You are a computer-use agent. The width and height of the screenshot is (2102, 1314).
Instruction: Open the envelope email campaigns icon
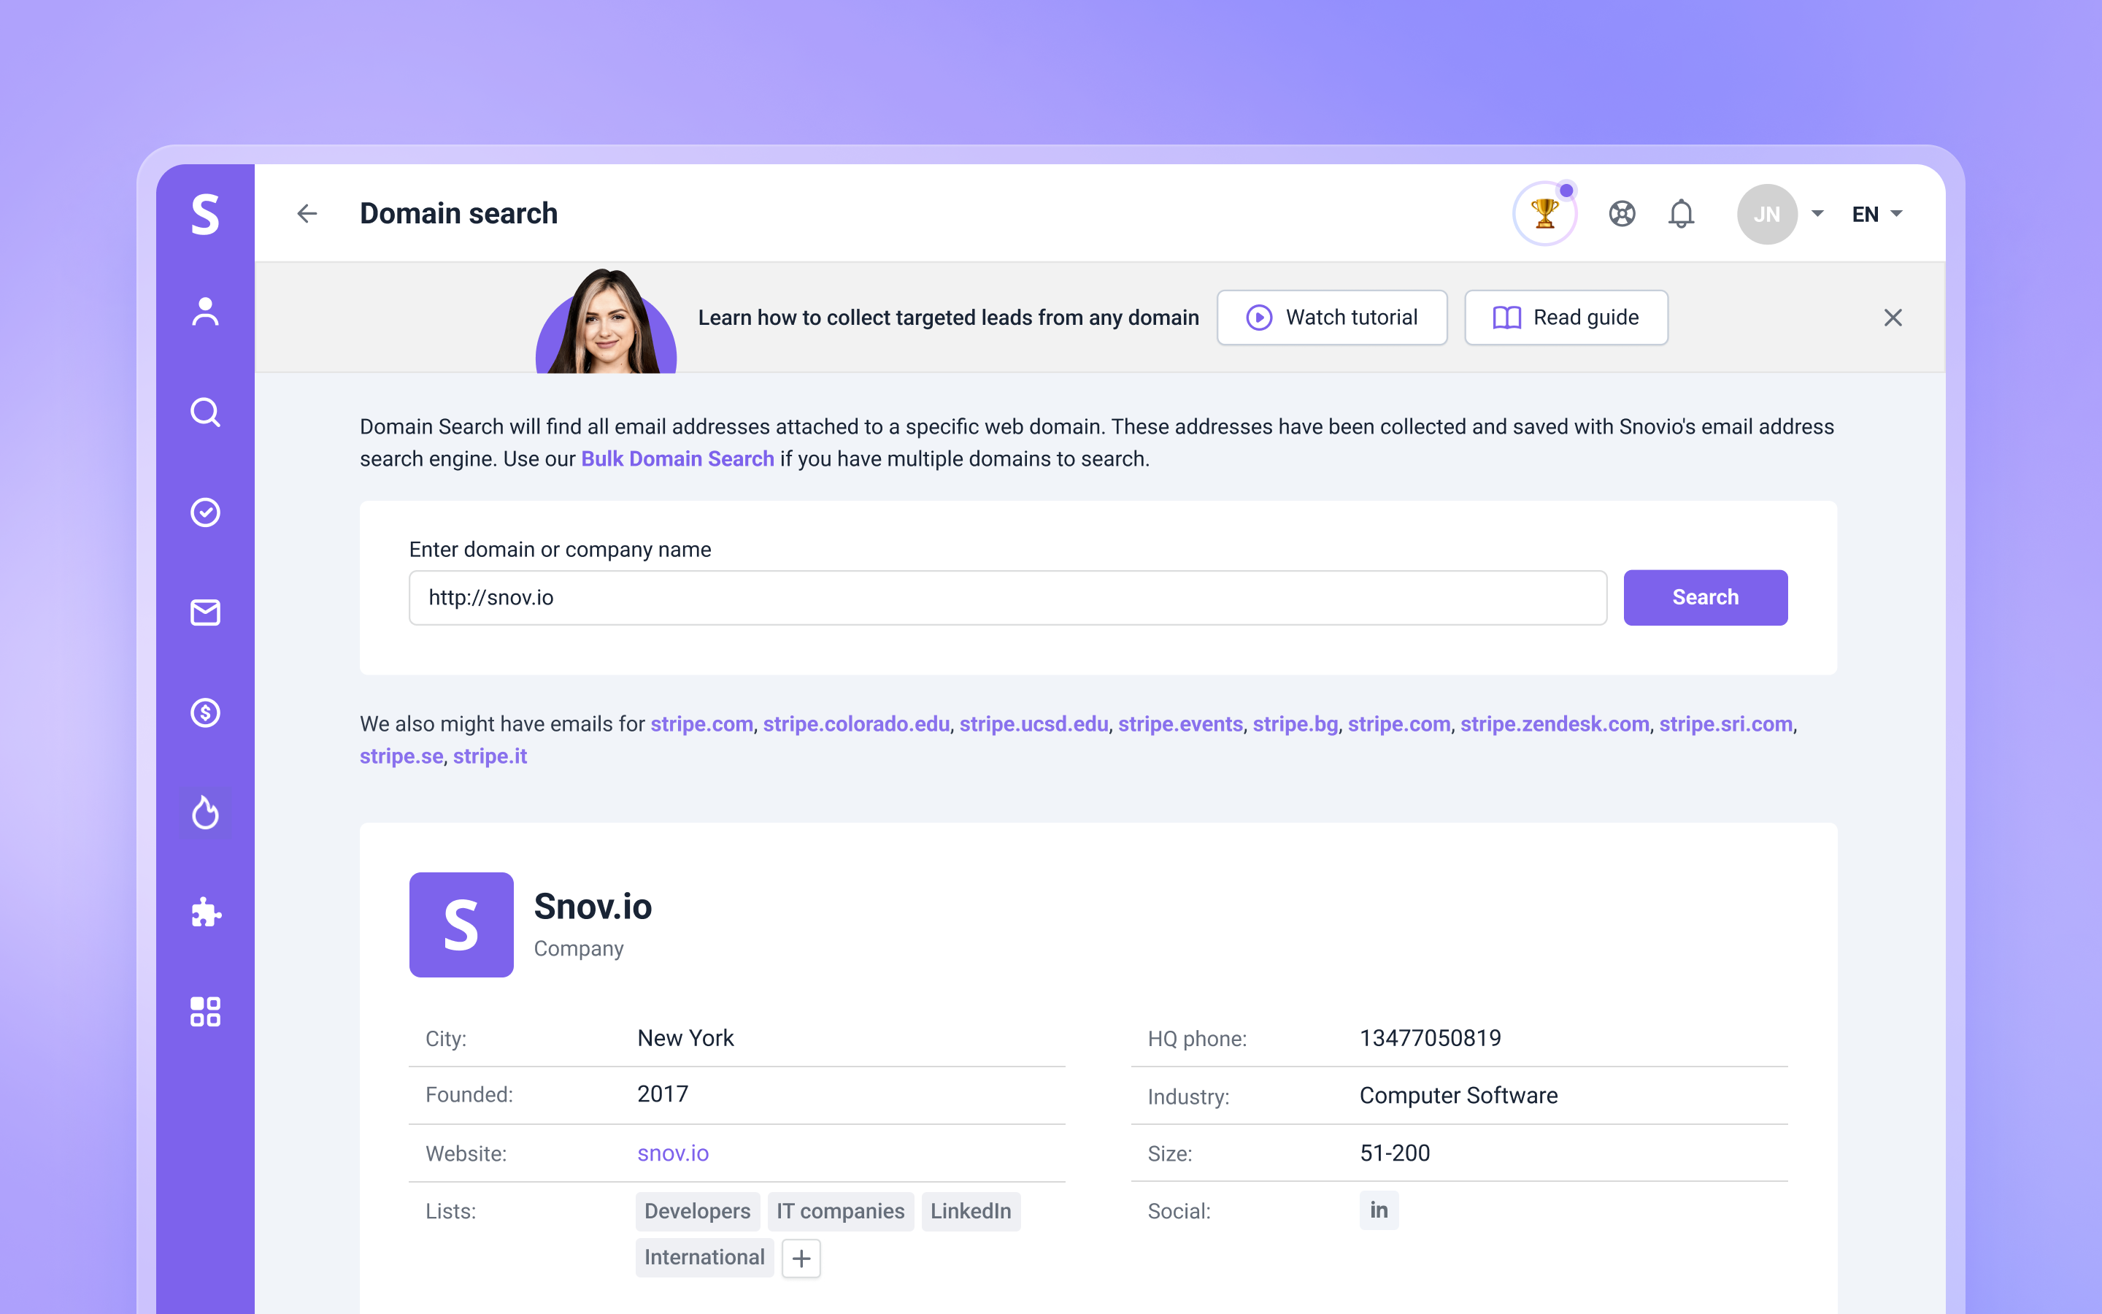point(205,612)
